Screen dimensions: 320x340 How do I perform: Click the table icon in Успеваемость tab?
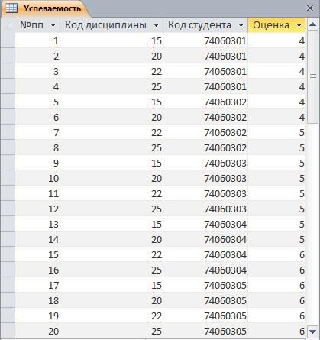click(x=11, y=8)
